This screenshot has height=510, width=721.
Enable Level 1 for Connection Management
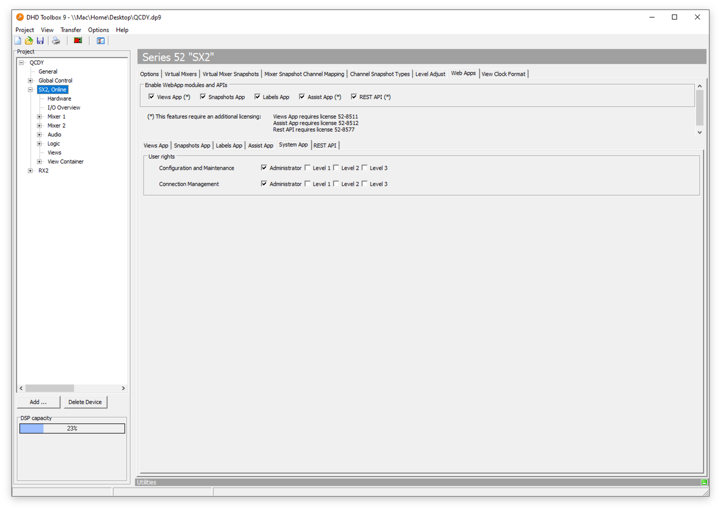pos(307,184)
